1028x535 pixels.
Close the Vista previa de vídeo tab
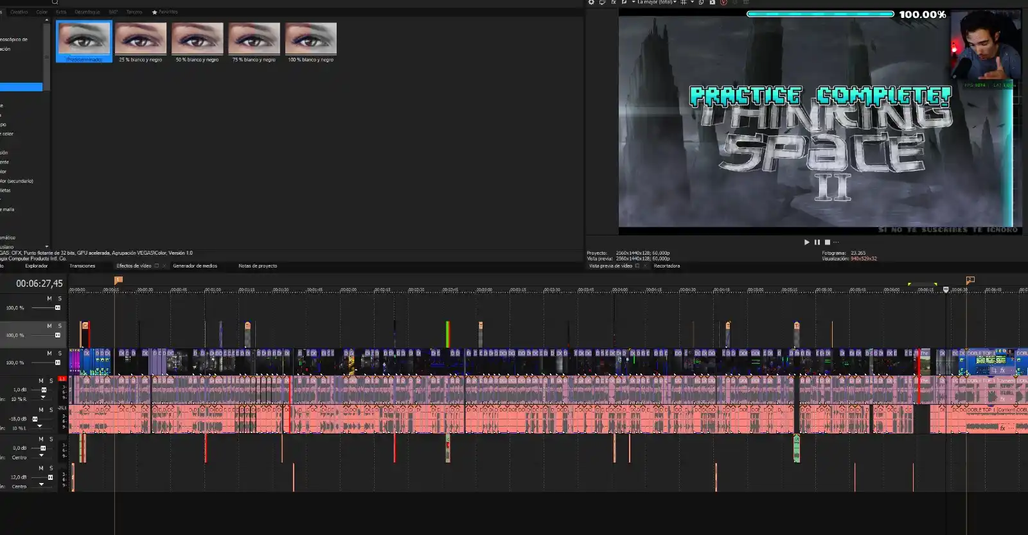[x=645, y=266]
